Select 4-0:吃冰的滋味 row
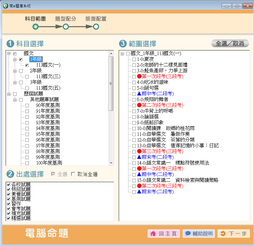This screenshot has height=246, width=254. [152, 82]
